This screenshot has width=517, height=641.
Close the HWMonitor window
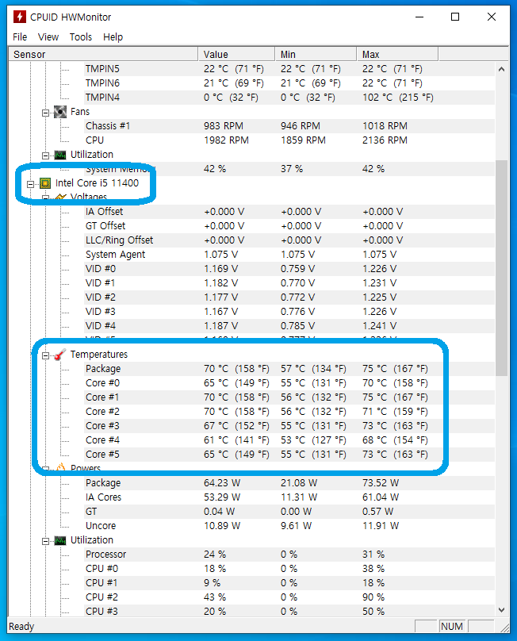pos(492,17)
